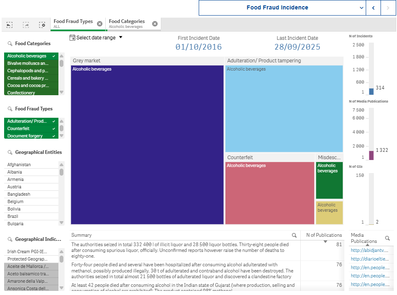Remove the Food Fraud Types selection
The height and width of the screenshot is (295, 397).
(100, 24)
